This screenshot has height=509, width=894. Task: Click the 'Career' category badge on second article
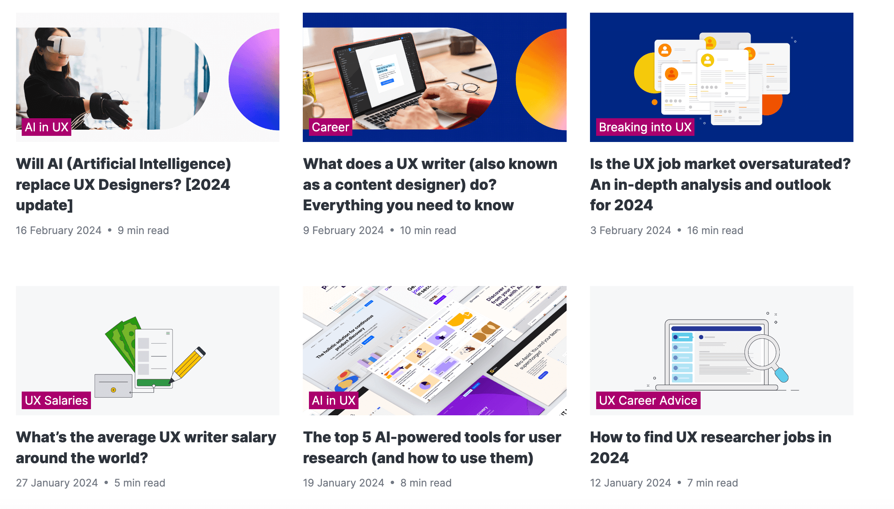(x=330, y=127)
